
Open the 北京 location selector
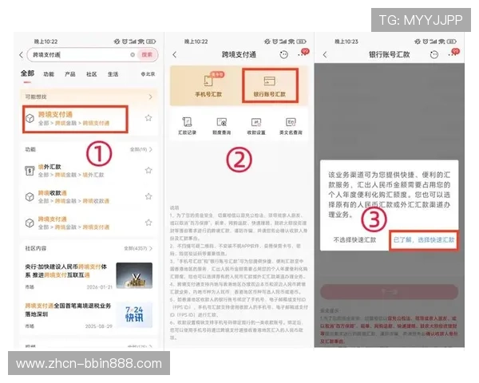coord(148,74)
